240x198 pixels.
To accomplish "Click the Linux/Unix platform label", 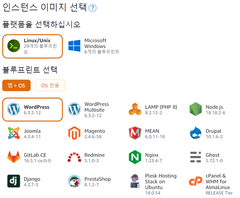I will (37, 41).
